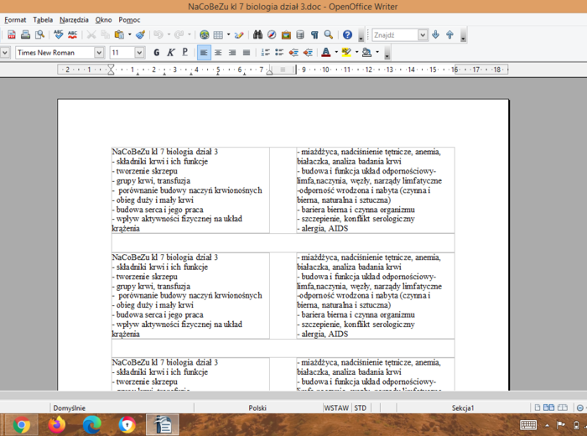The height and width of the screenshot is (436, 587).
Task: Paste clipboard contents
Action: click(x=119, y=35)
